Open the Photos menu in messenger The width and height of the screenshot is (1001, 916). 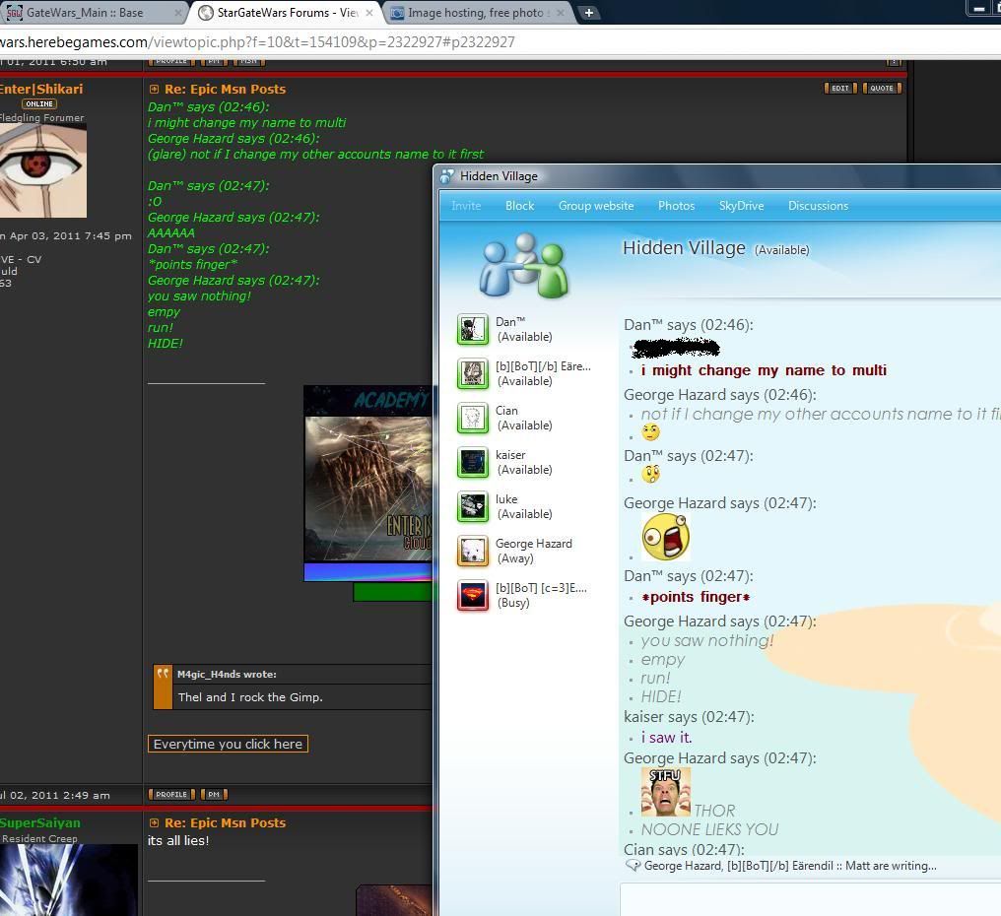coord(676,206)
